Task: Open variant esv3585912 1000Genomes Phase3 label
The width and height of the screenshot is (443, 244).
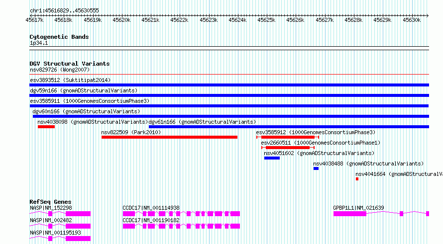Action: tap(316, 132)
